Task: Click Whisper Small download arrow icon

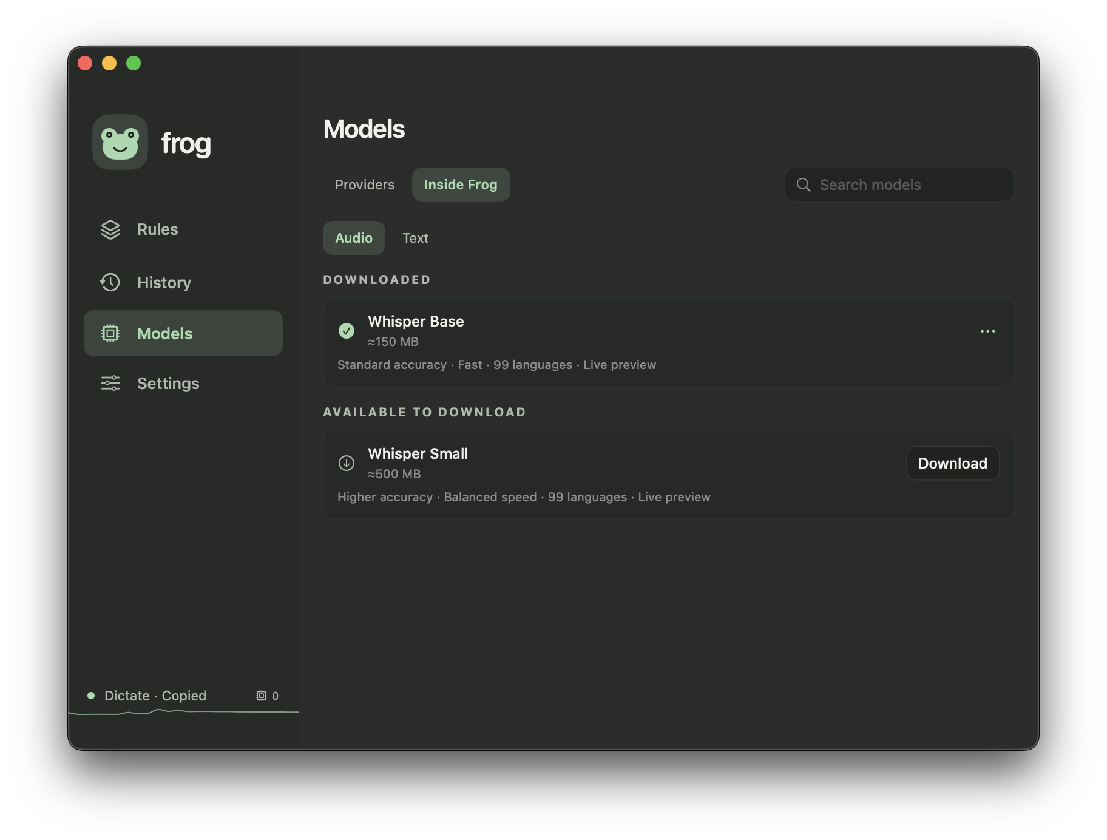Action: coord(347,463)
